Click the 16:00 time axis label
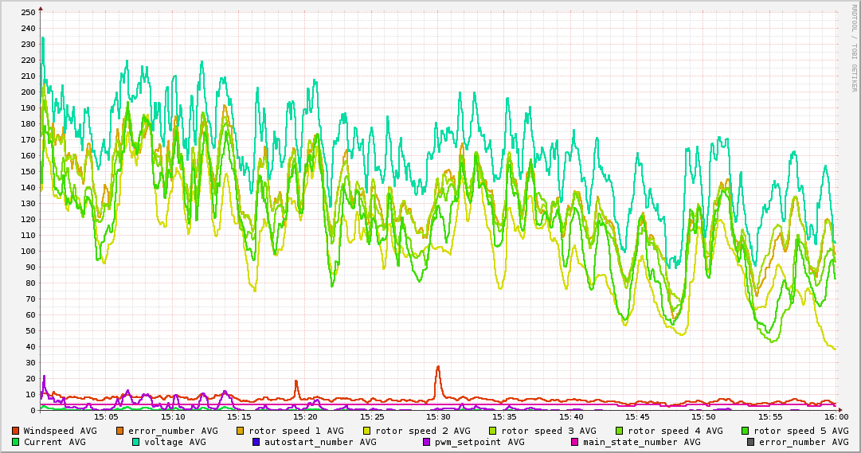 coord(836,417)
